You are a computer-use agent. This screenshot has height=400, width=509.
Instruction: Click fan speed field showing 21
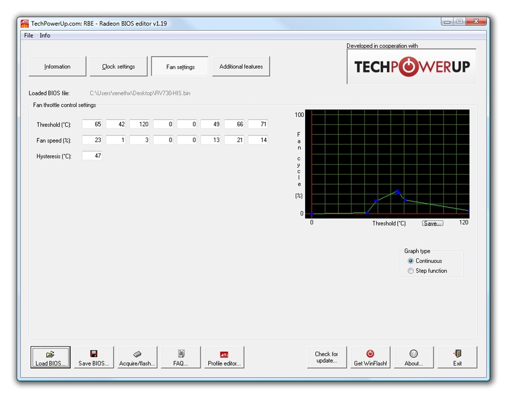235,140
